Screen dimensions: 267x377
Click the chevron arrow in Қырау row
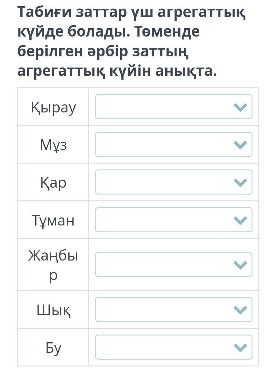coord(240,107)
